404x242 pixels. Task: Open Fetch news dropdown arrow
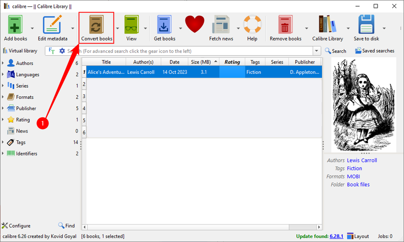pos(238,28)
